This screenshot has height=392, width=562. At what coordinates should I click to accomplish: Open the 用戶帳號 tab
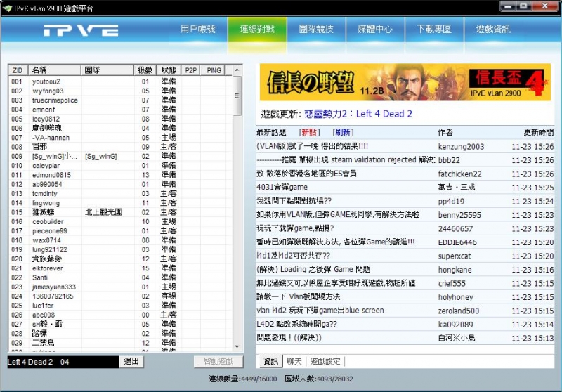(x=197, y=30)
